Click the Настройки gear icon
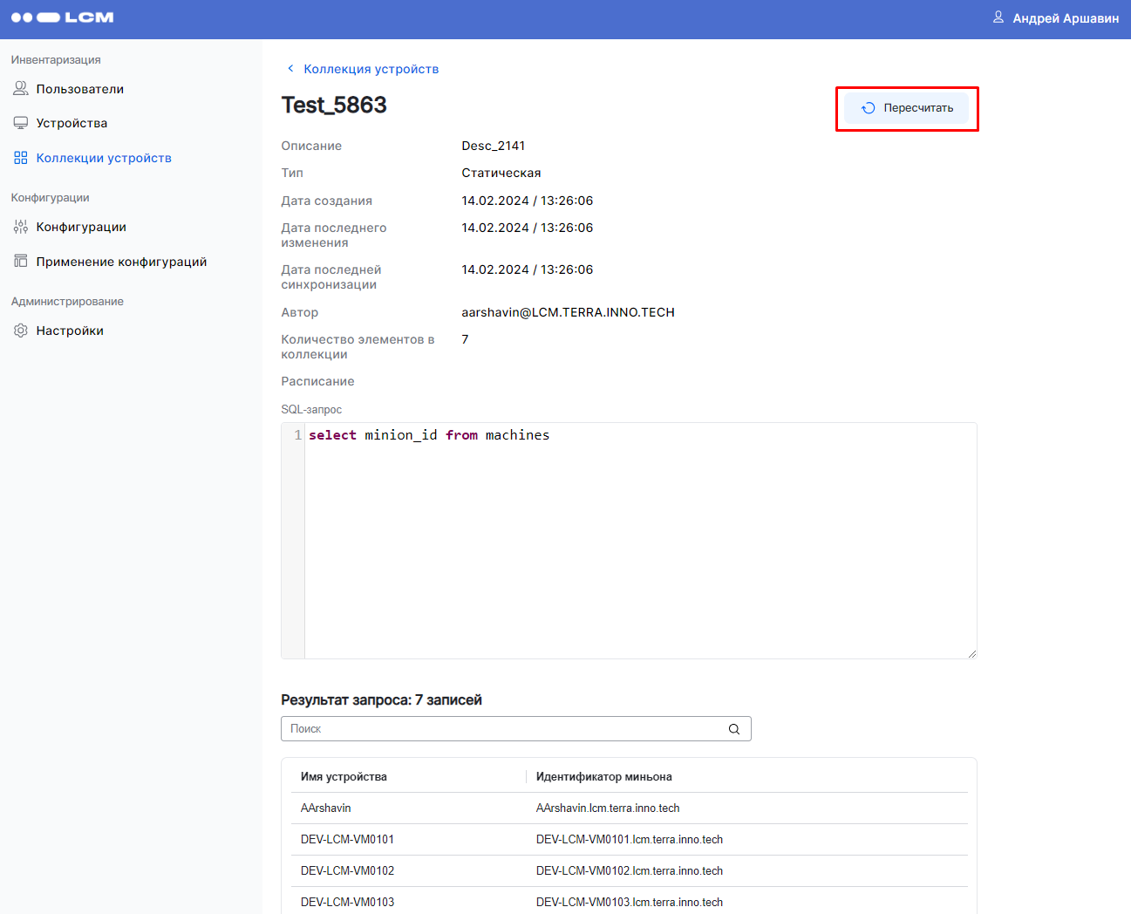The width and height of the screenshot is (1131, 914). (21, 331)
